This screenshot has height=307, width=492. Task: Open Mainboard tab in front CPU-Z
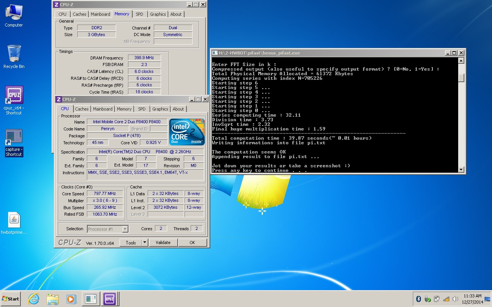click(103, 109)
